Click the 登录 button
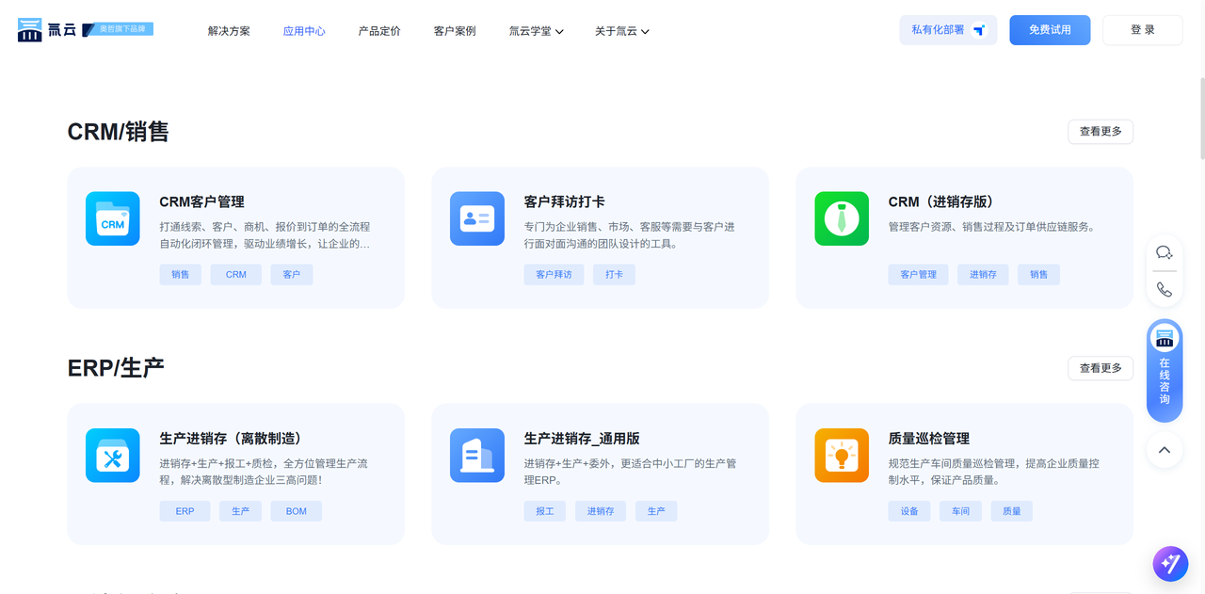 point(1142,30)
